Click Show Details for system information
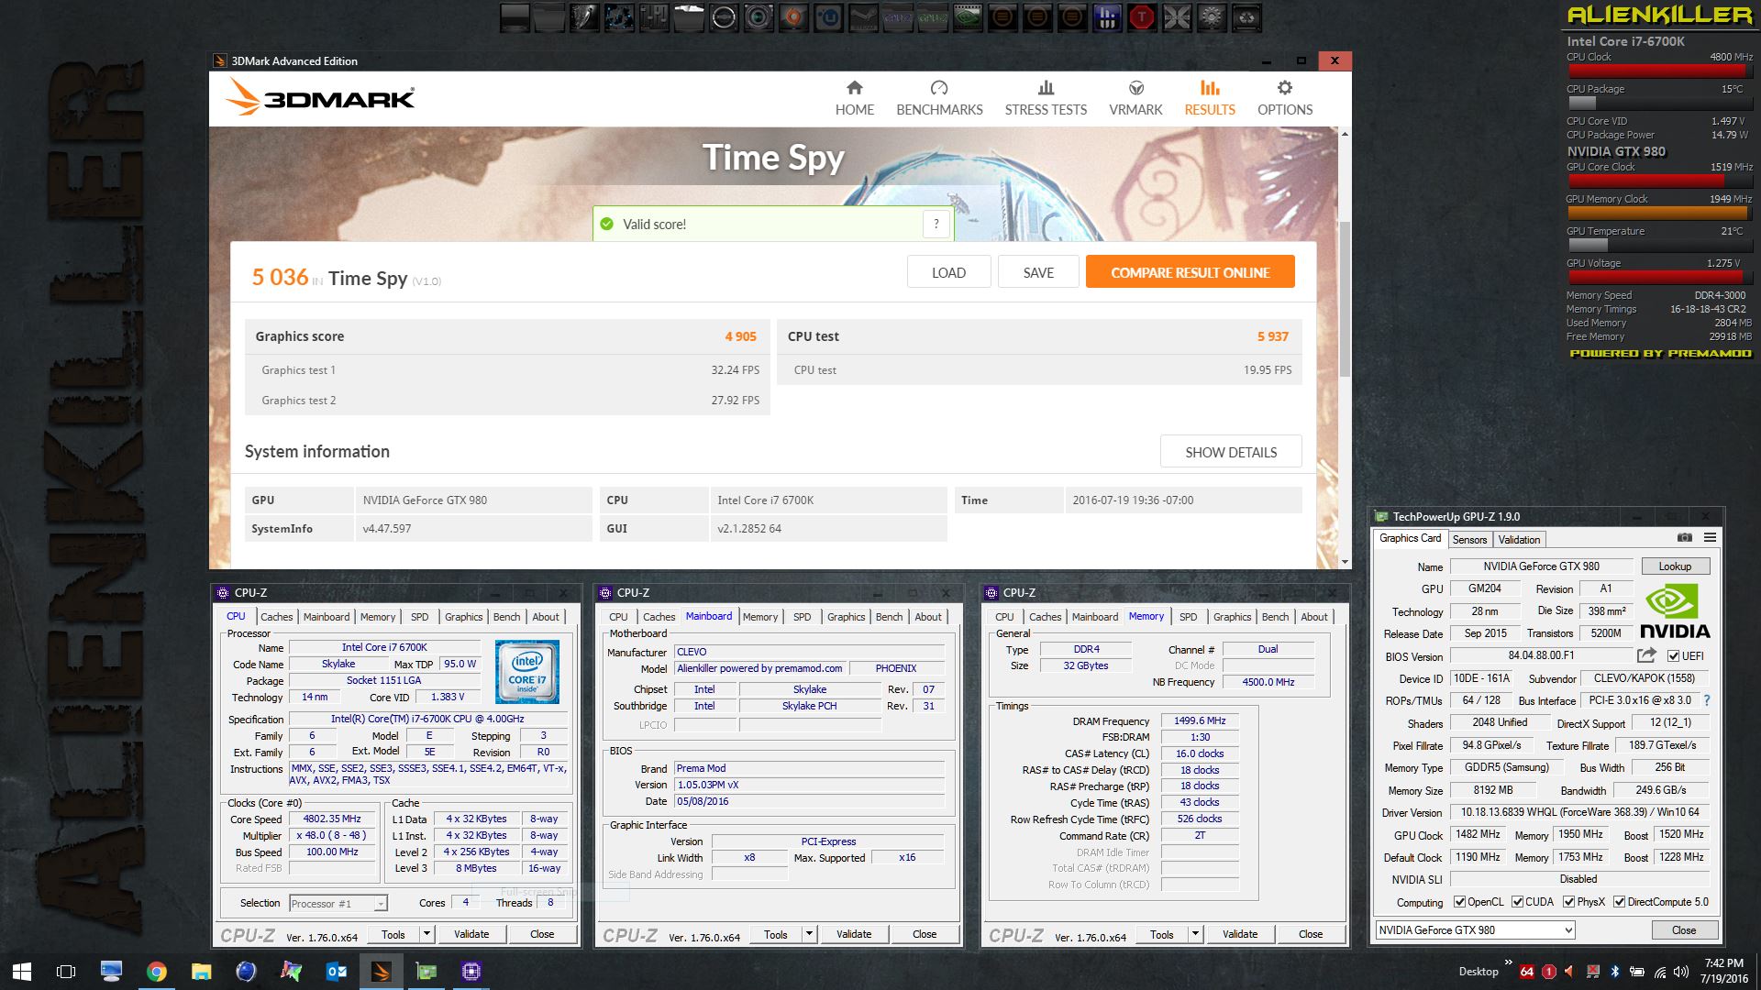The image size is (1761, 990). (1231, 452)
